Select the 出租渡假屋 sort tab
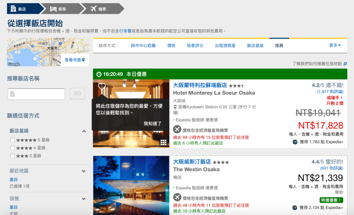Screen dimensions: 354x215 pyautogui.click(x=225, y=46)
